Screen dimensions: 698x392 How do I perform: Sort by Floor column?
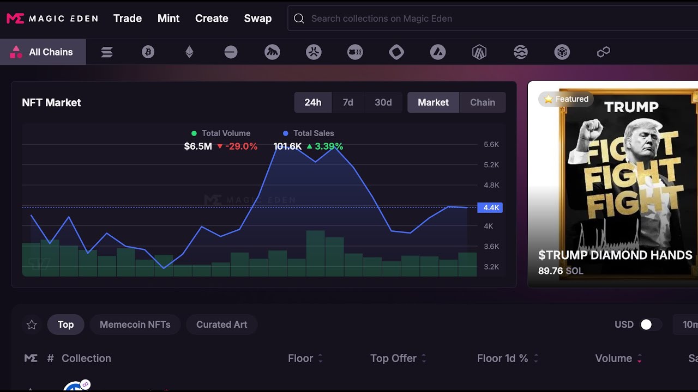tap(305, 358)
